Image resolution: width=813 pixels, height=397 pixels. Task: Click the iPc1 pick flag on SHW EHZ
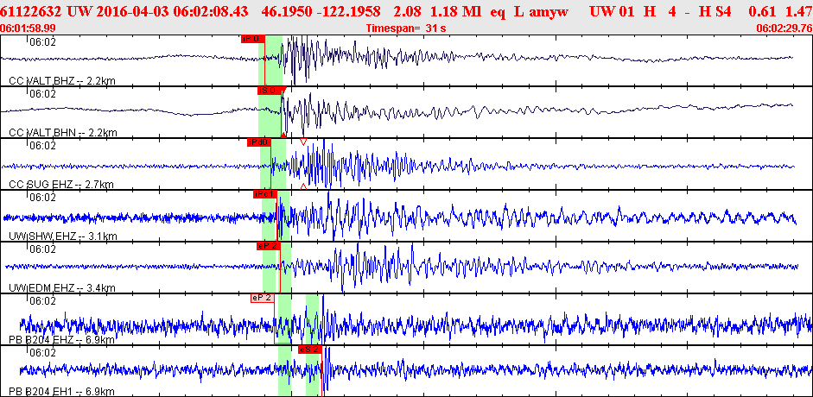coord(265,194)
